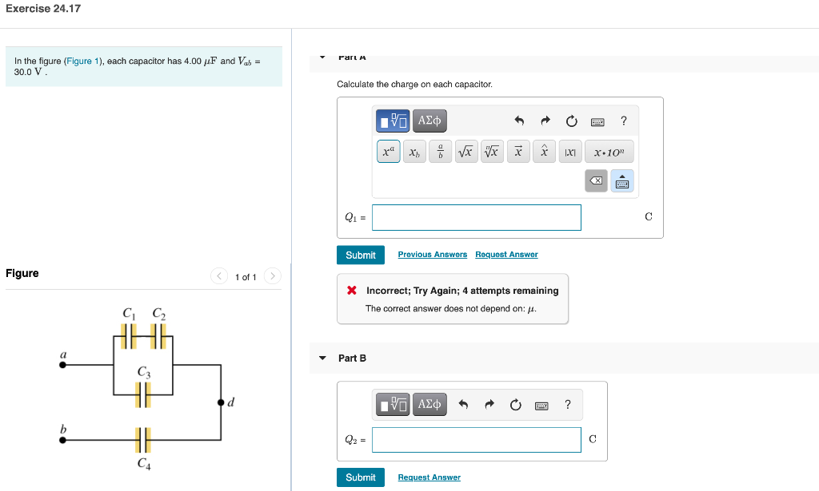819x491 pixels.
Task: Open the math templates palette in Part A
Action: 393,121
